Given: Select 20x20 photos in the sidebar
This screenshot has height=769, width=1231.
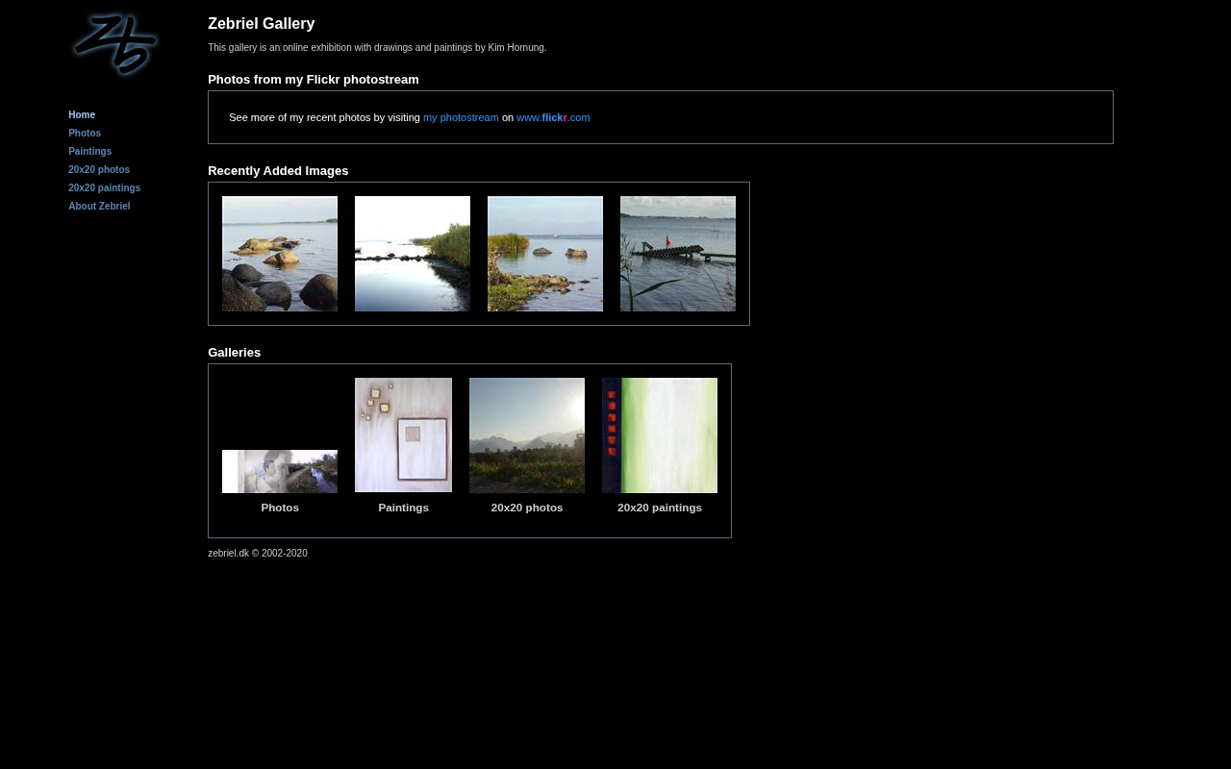Looking at the screenshot, I should (x=99, y=170).
